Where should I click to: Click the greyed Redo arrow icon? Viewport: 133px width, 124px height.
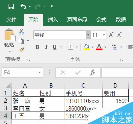pos(38,7)
